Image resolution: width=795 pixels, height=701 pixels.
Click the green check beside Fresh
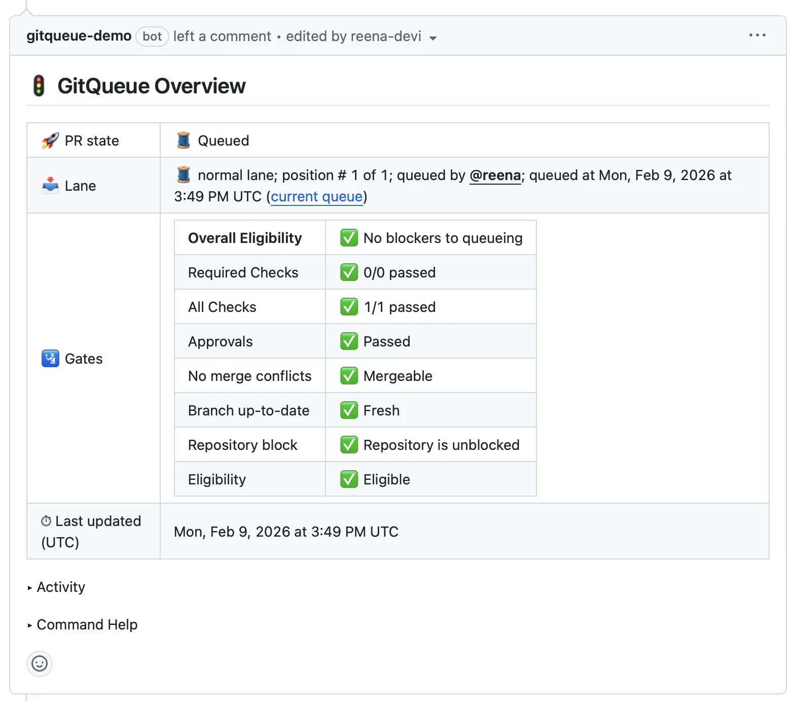[x=349, y=410]
